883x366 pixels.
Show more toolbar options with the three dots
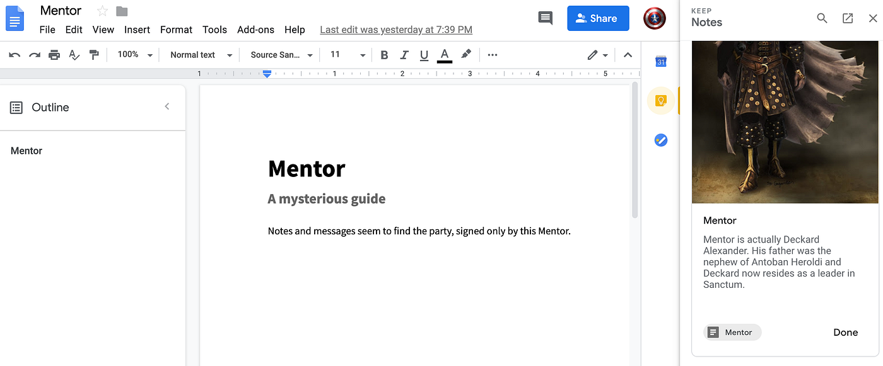click(x=493, y=55)
